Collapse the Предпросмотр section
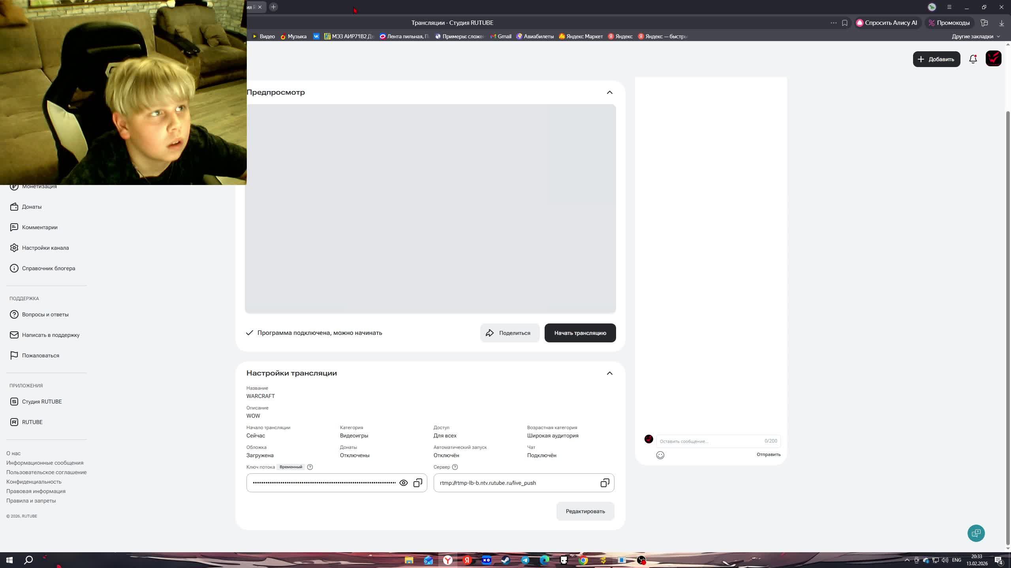The width and height of the screenshot is (1011, 568). point(609,92)
